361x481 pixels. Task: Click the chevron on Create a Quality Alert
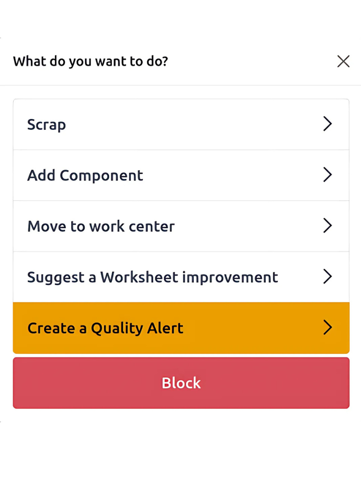click(x=327, y=328)
